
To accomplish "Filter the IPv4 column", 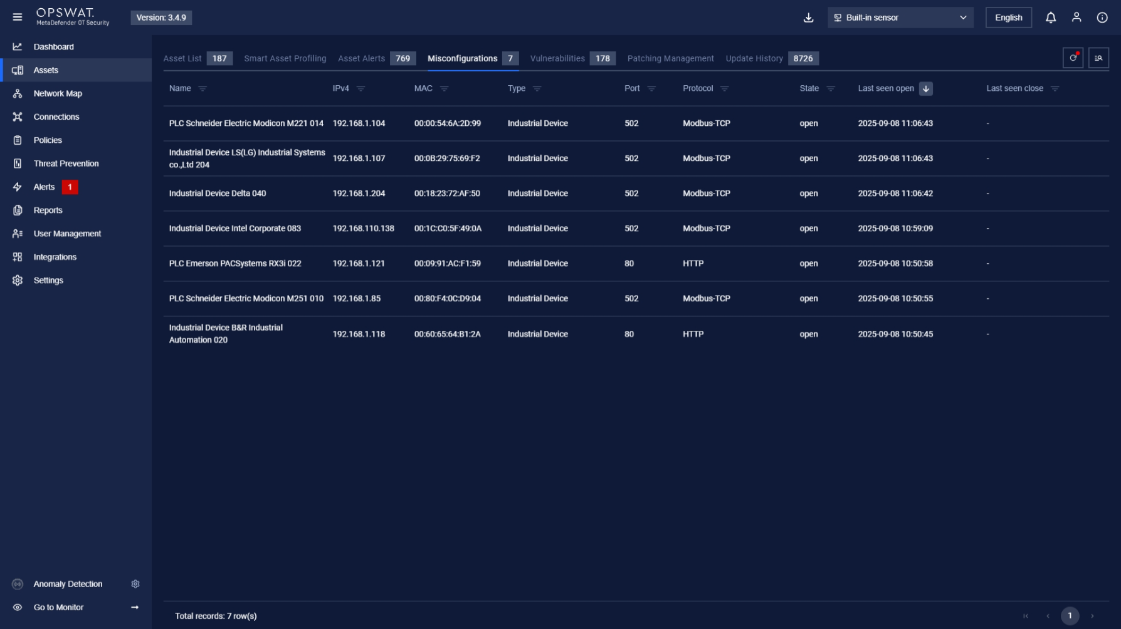I will [x=361, y=89].
